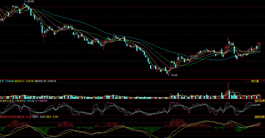Click the total volume 134448 value
Screen dimensions: 265x138
(x=10, y=81)
